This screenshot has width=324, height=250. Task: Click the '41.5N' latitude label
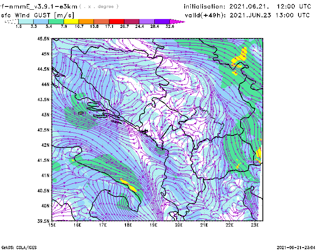(43, 160)
